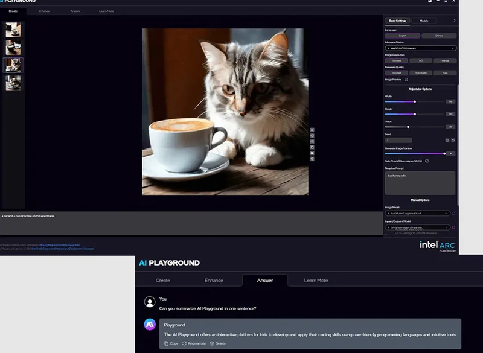Screen dimensions: 483x353
Task: Refresh the Image Model list
Action: (x=453, y=213)
